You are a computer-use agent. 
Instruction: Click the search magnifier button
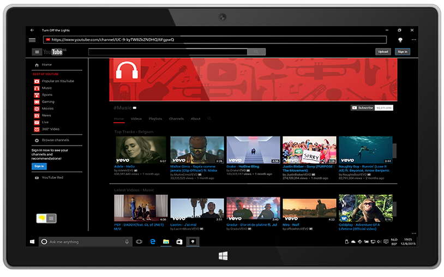click(x=256, y=52)
